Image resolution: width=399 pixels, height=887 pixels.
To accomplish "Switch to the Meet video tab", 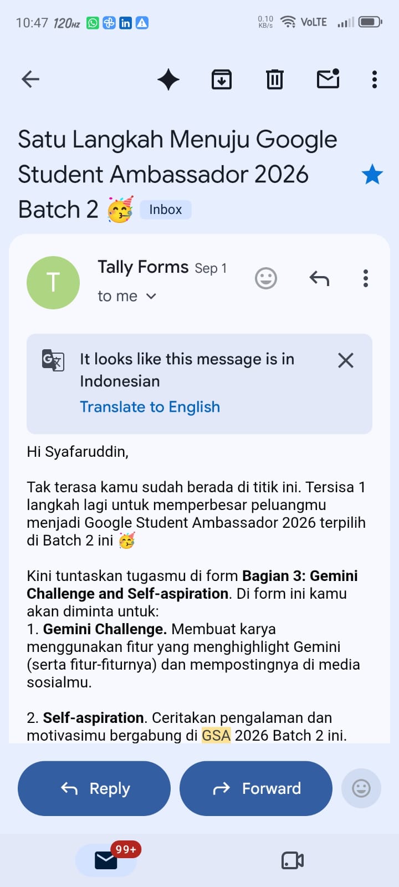I will pos(293,860).
